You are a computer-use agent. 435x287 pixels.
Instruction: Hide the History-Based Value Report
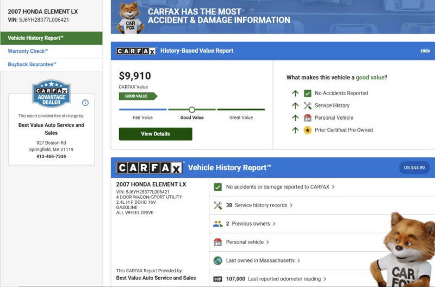click(425, 51)
